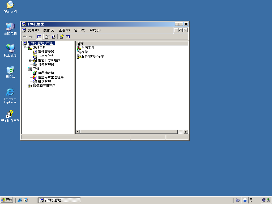Viewport: 272px width, 204px height.
Task: Maximize the 计算机管理 window
Action: pos(181,24)
